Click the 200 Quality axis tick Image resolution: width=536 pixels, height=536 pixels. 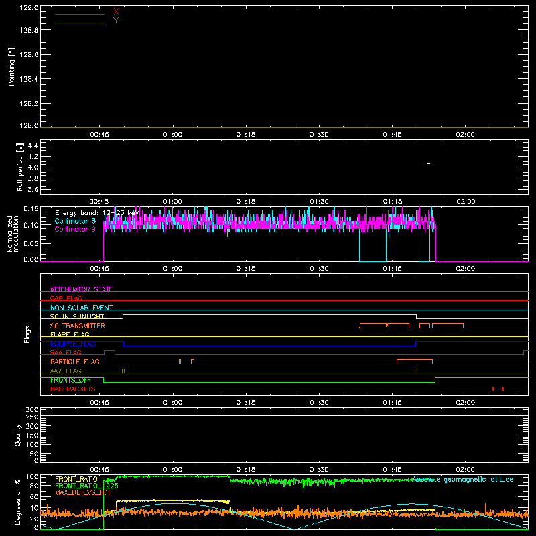(x=32, y=426)
